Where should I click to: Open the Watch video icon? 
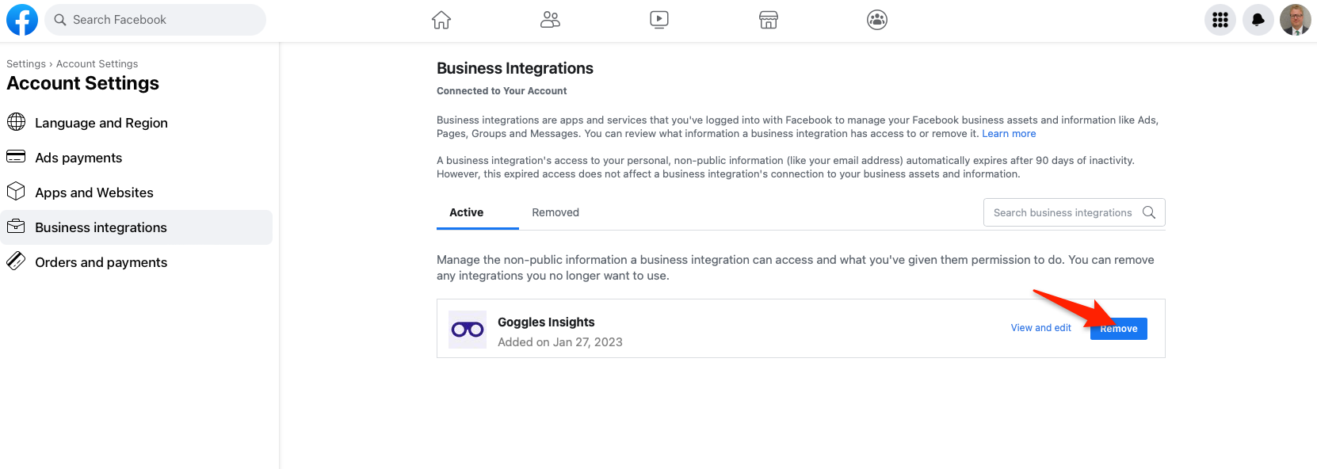click(659, 20)
